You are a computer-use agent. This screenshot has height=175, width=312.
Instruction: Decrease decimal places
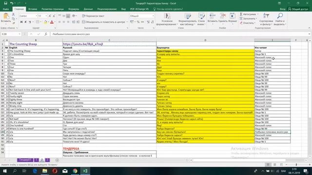(x=152, y=22)
